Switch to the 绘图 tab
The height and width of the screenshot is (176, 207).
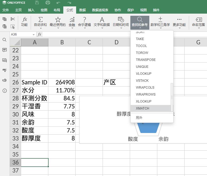(44, 10)
